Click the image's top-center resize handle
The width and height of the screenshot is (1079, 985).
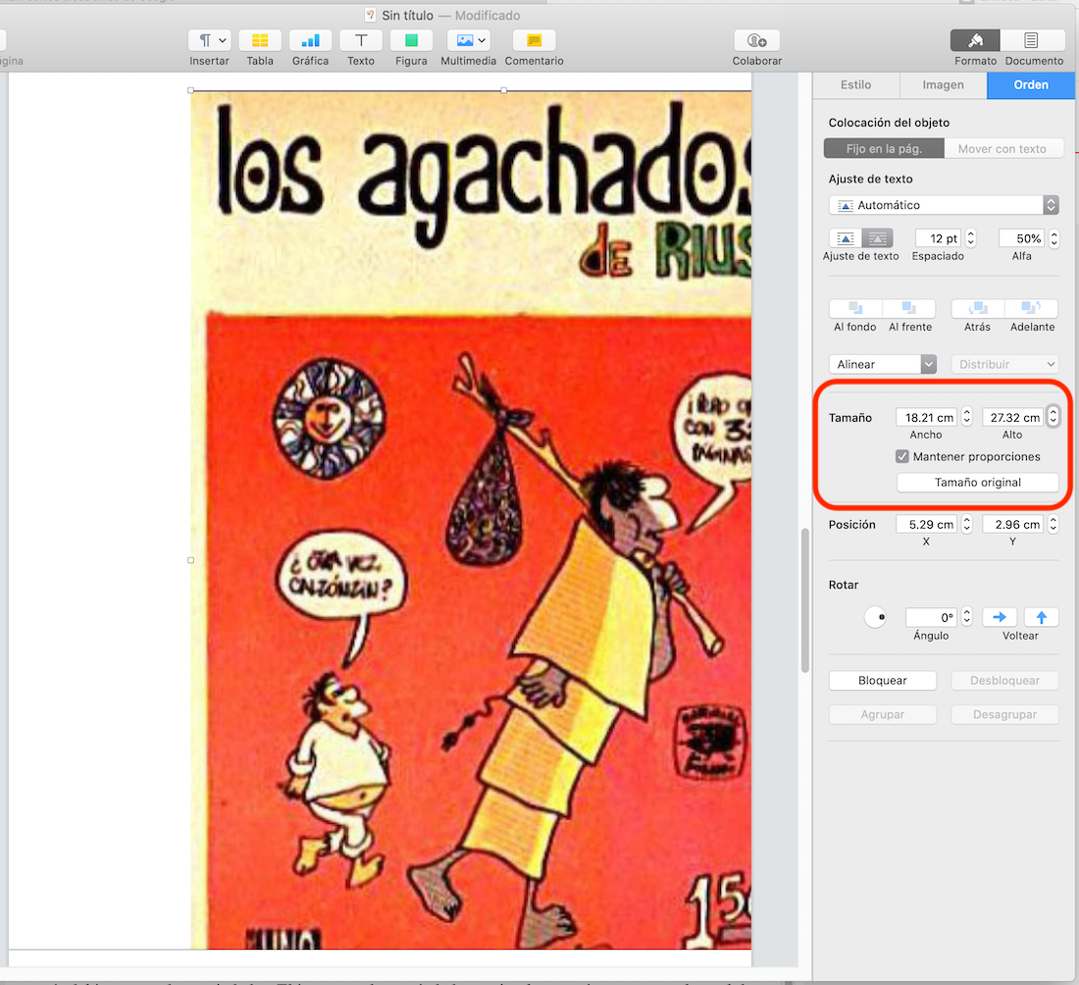(504, 90)
